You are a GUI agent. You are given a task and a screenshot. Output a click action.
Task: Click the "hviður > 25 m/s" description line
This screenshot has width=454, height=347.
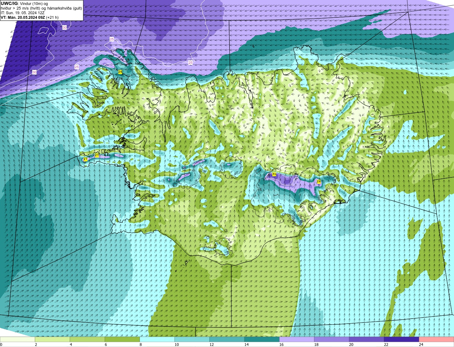[41, 8]
